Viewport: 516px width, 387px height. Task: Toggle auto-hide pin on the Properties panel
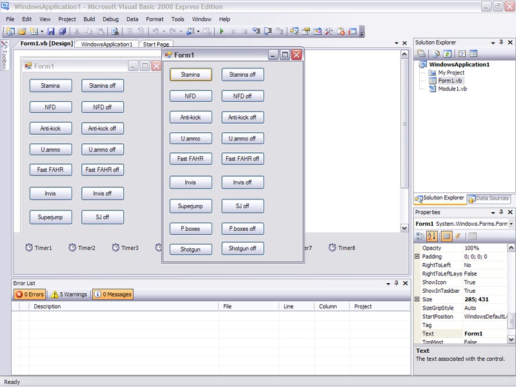click(x=501, y=212)
